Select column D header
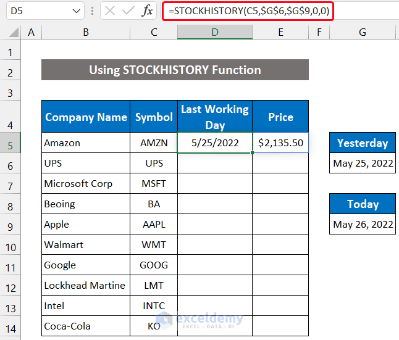The height and width of the screenshot is (340, 399). (x=214, y=32)
